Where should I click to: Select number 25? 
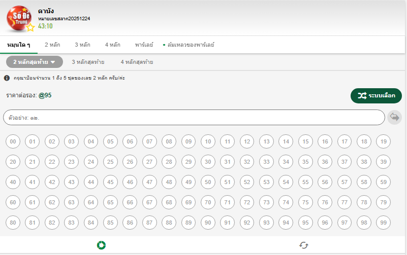point(110,162)
